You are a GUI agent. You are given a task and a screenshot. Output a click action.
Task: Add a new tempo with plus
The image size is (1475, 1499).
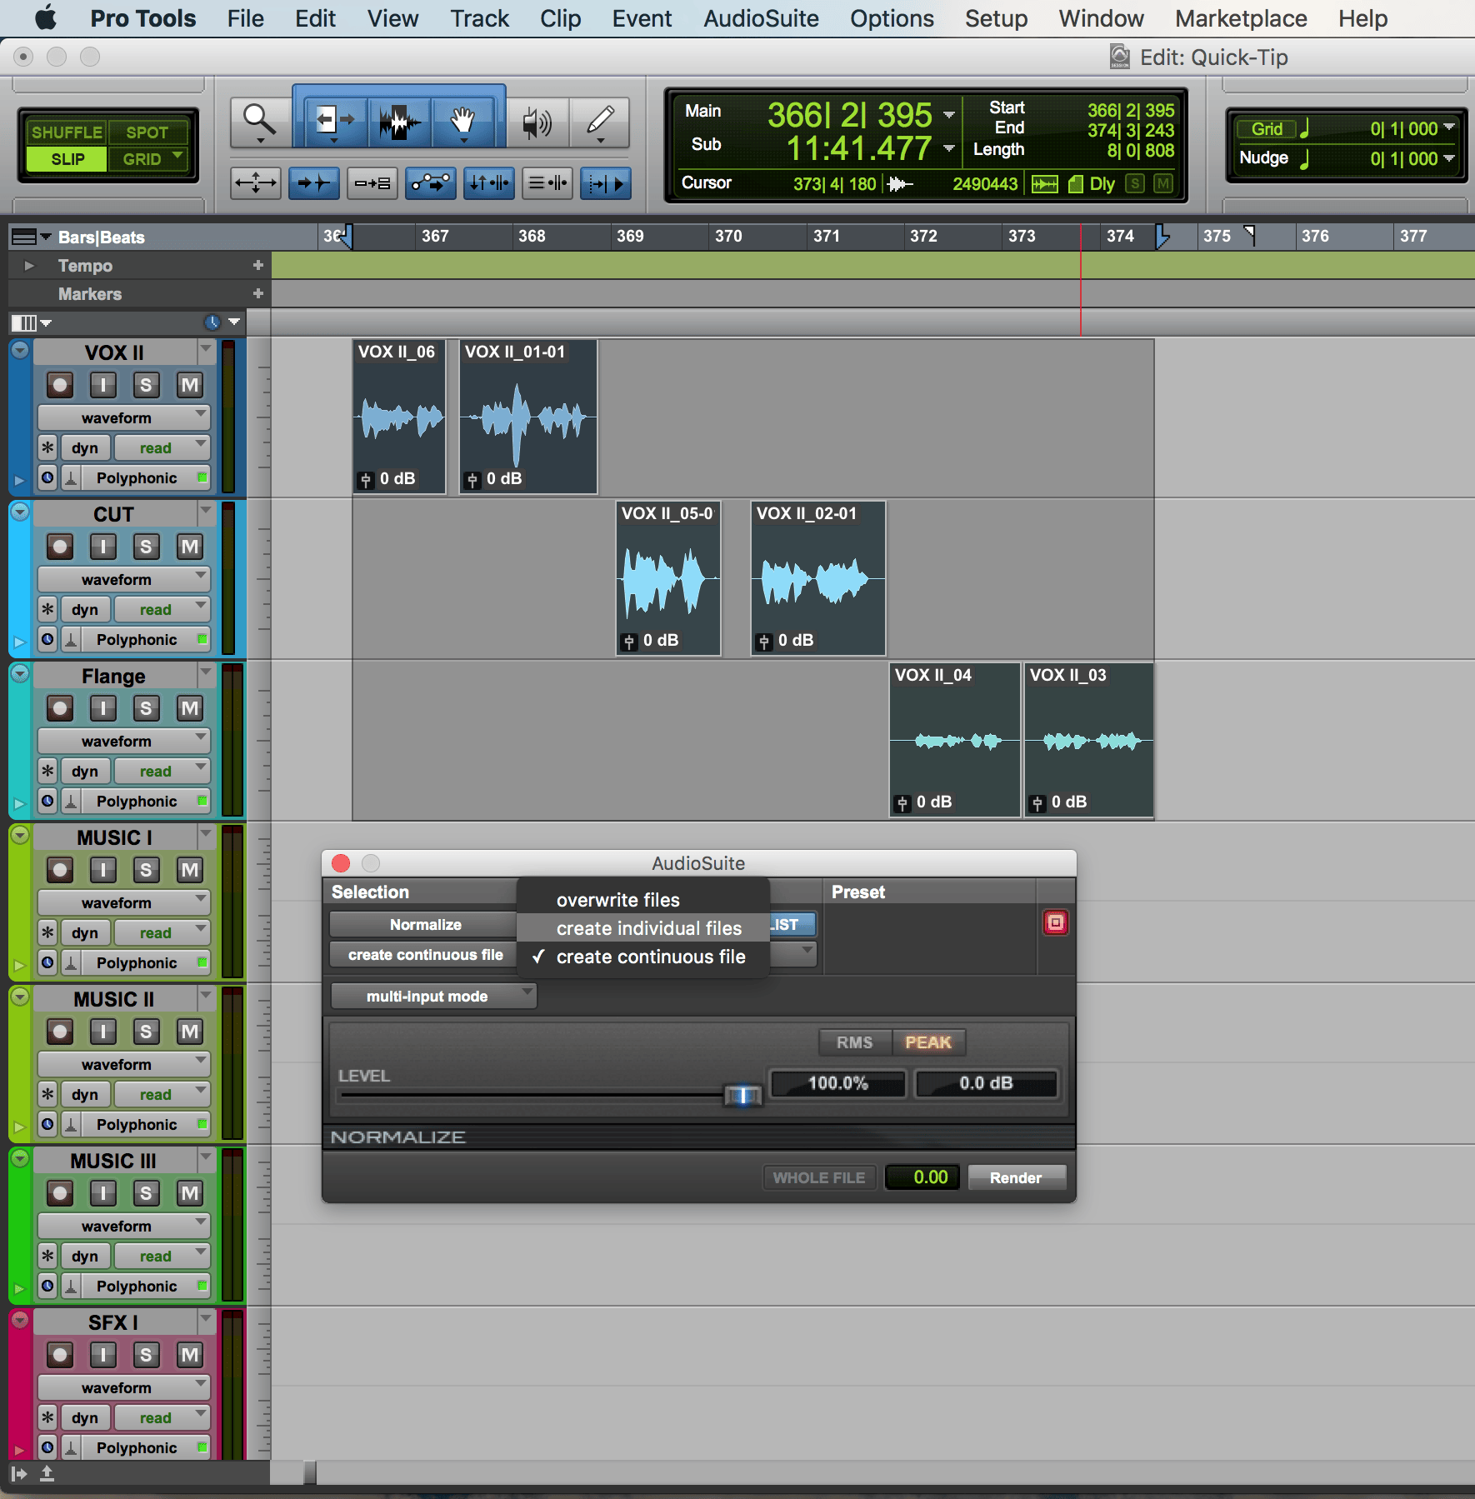click(257, 265)
